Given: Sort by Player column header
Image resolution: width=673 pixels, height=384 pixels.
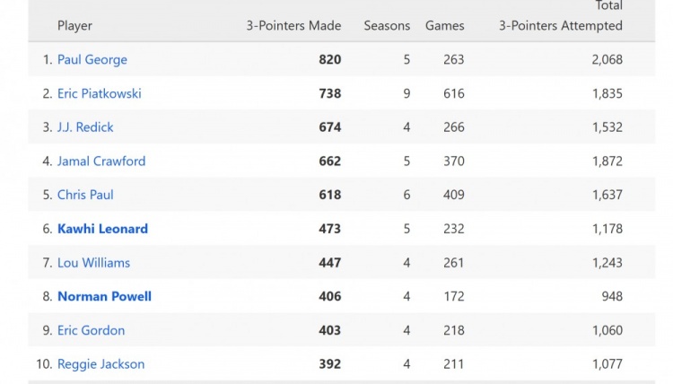Looking at the screenshot, I should pyautogui.click(x=74, y=26).
